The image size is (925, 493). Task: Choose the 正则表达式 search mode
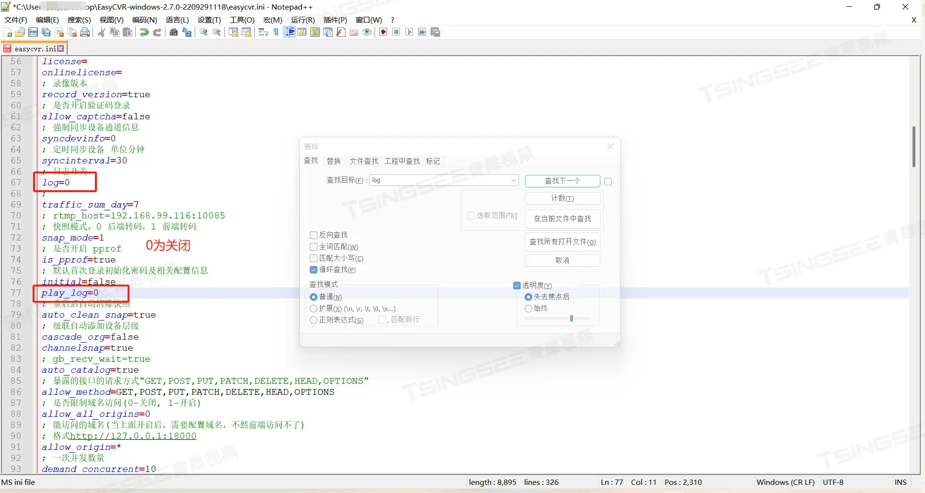click(x=314, y=320)
